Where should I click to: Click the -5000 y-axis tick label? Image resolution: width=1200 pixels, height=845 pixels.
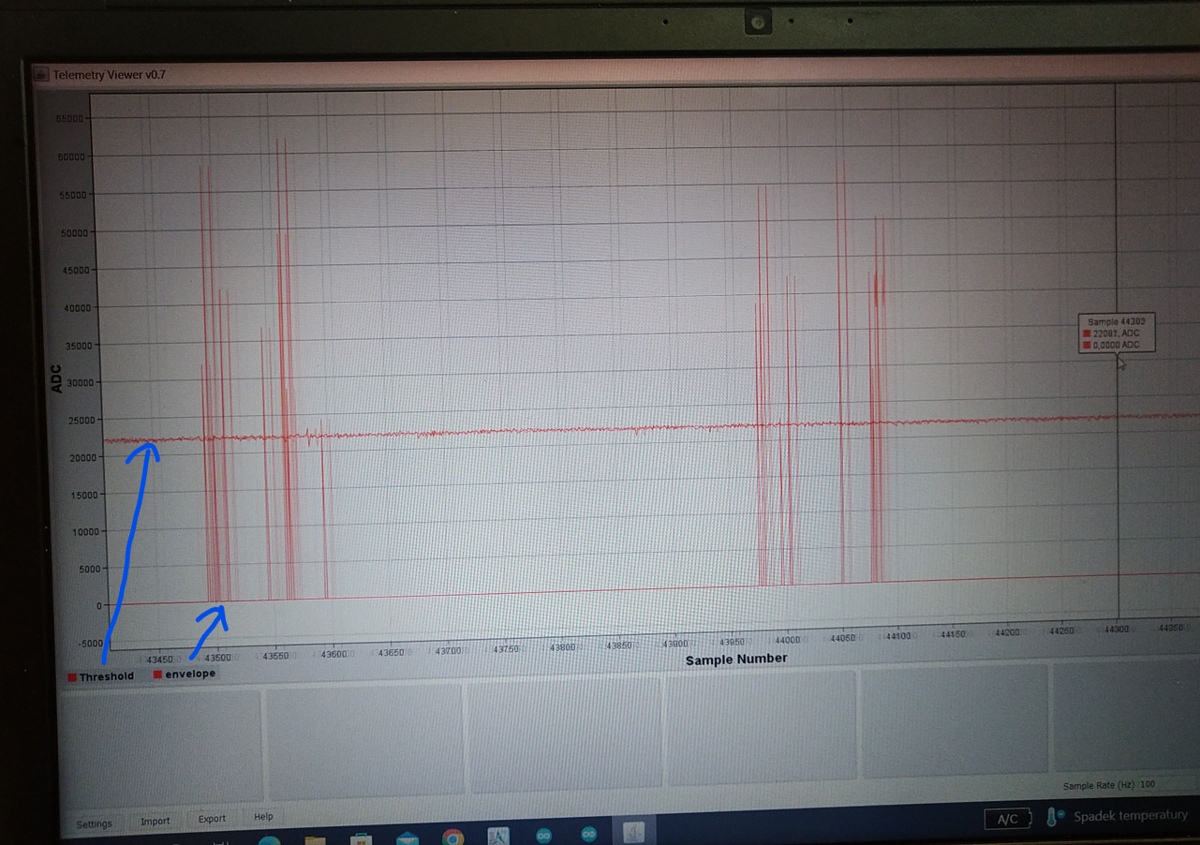[x=91, y=644]
